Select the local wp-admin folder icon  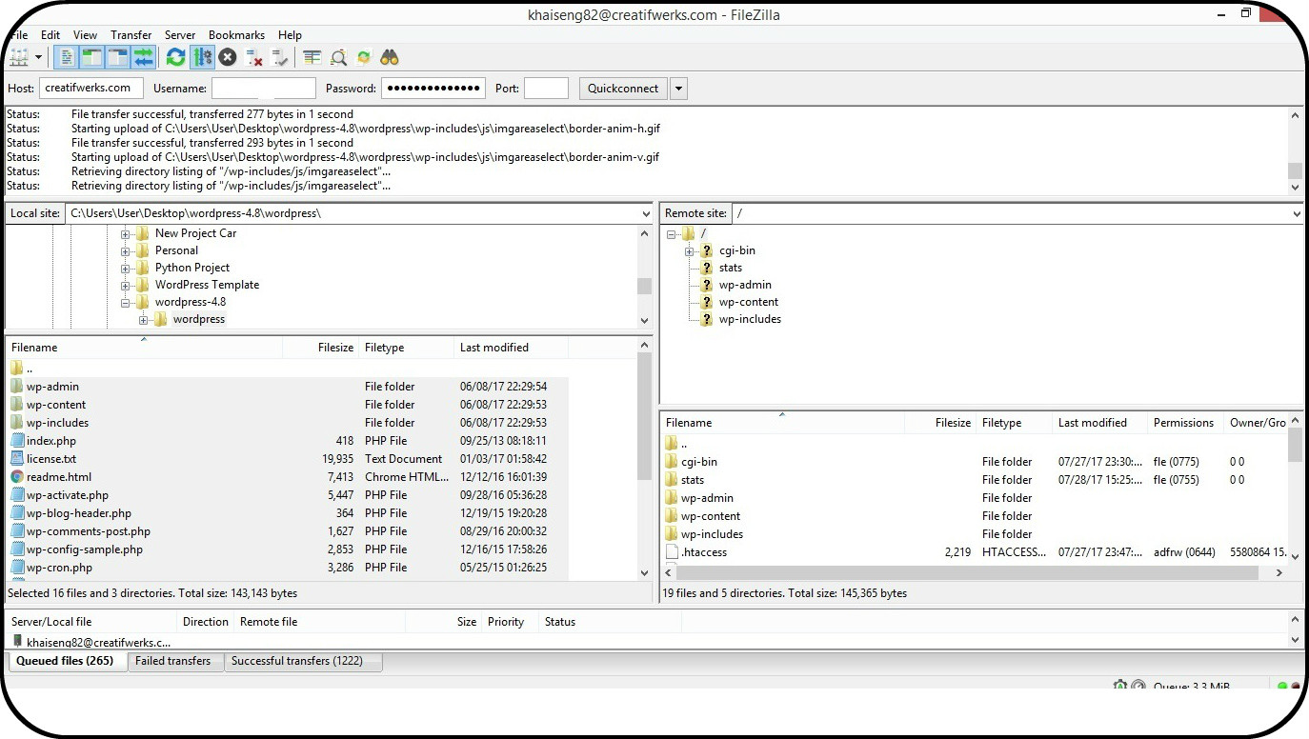17,387
